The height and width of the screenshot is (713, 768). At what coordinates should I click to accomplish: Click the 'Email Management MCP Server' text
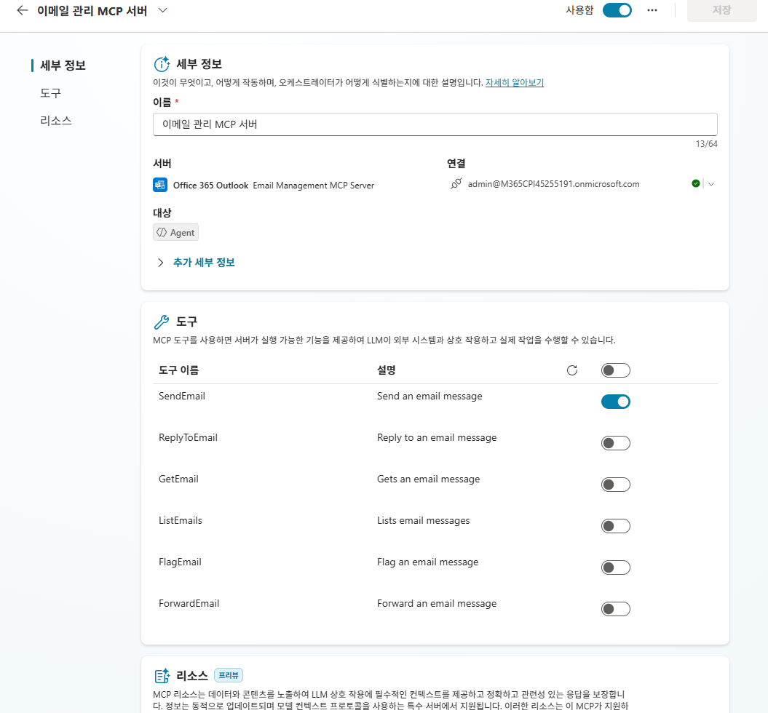pyautogui.click(x=314, y=186)
